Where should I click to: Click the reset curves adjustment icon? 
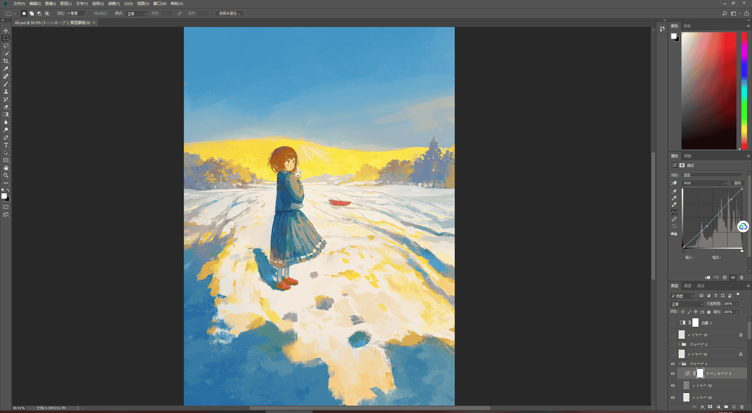coord(725,277)
